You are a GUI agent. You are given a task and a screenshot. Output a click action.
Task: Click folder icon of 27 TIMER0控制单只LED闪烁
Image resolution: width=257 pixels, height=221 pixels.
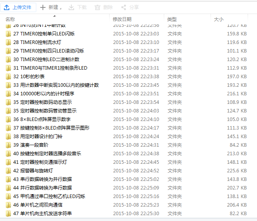click(x=8, y=34)
